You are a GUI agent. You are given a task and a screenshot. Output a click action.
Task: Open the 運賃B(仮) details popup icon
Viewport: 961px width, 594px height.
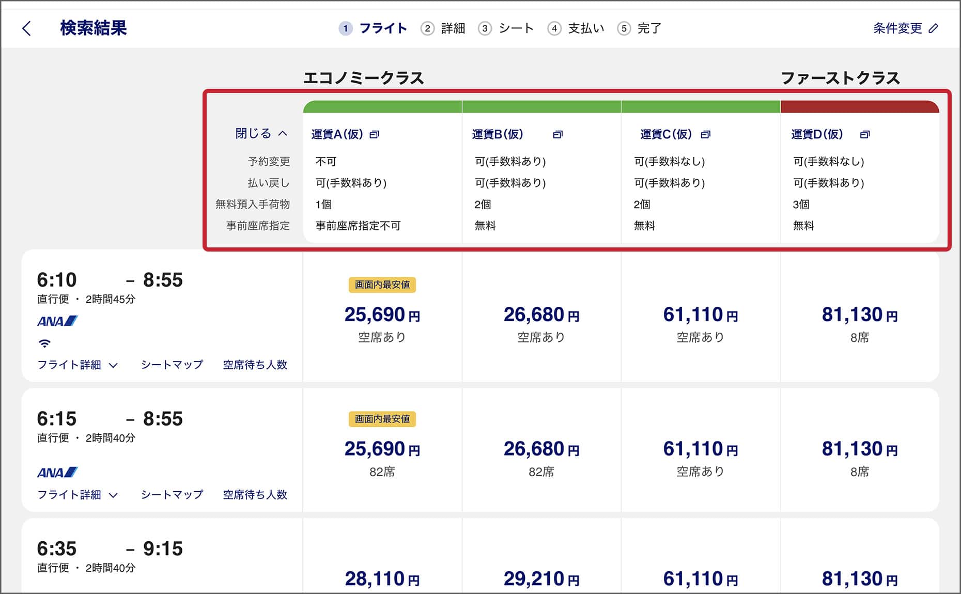coord(557,135)
